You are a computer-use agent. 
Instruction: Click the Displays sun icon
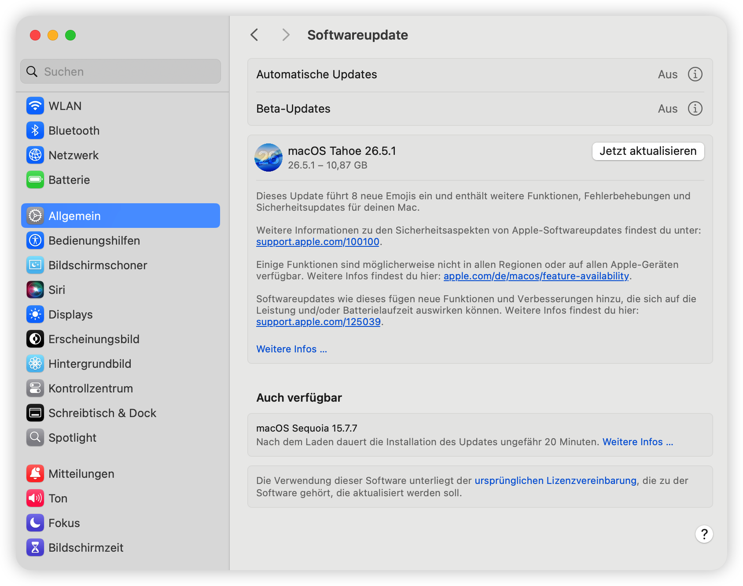(35, 315)
